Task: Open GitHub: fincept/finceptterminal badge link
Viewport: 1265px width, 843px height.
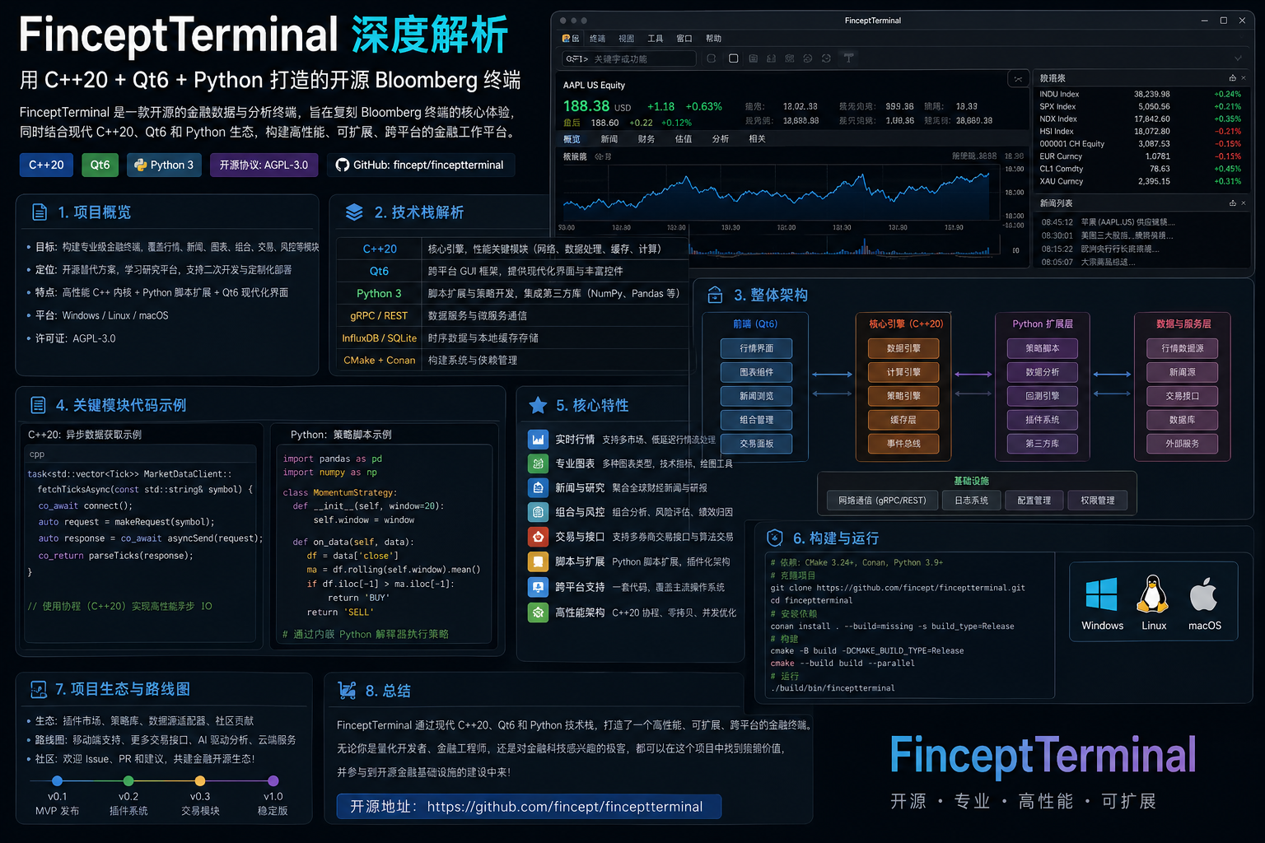Action: point(420,165)
